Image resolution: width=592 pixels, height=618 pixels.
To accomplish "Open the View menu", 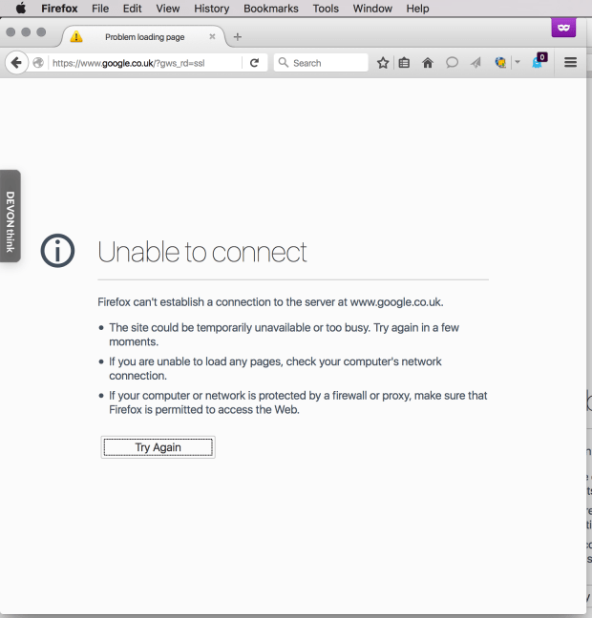I will pyautogui.click(x=168, y=9).
